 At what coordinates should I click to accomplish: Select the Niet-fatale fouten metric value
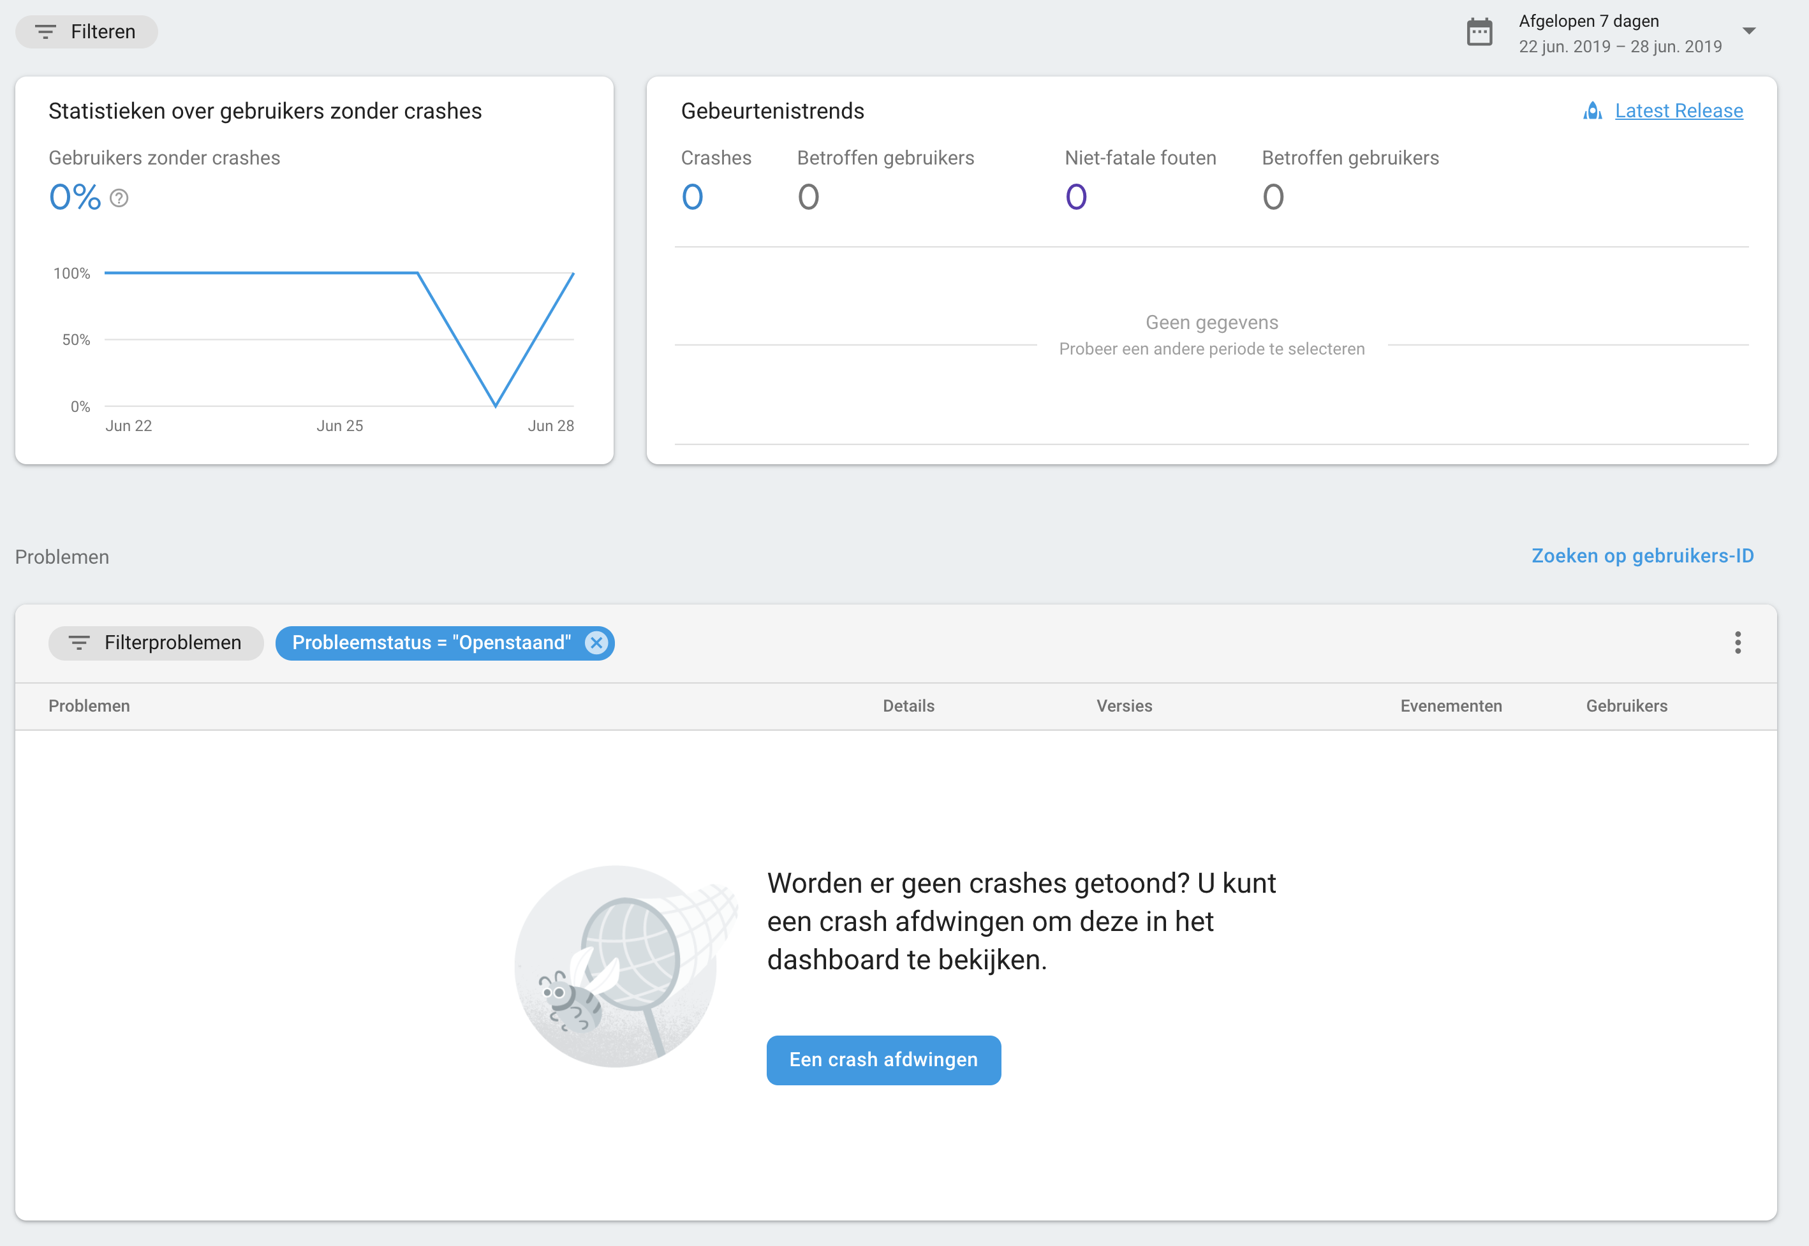[x=1076, y=197]
